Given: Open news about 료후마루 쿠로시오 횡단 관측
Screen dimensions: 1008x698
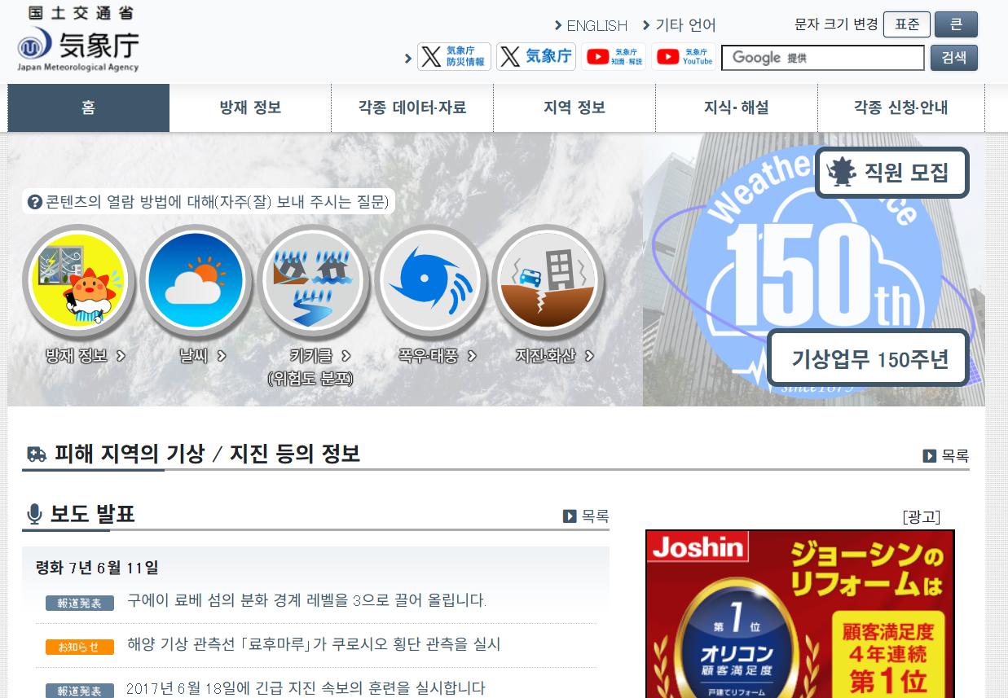Looking at the screenshot, I should click(314, 644).
